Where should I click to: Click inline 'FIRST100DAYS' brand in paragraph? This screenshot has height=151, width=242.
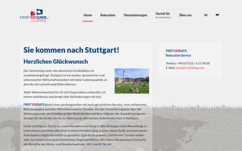pos(34,105)
